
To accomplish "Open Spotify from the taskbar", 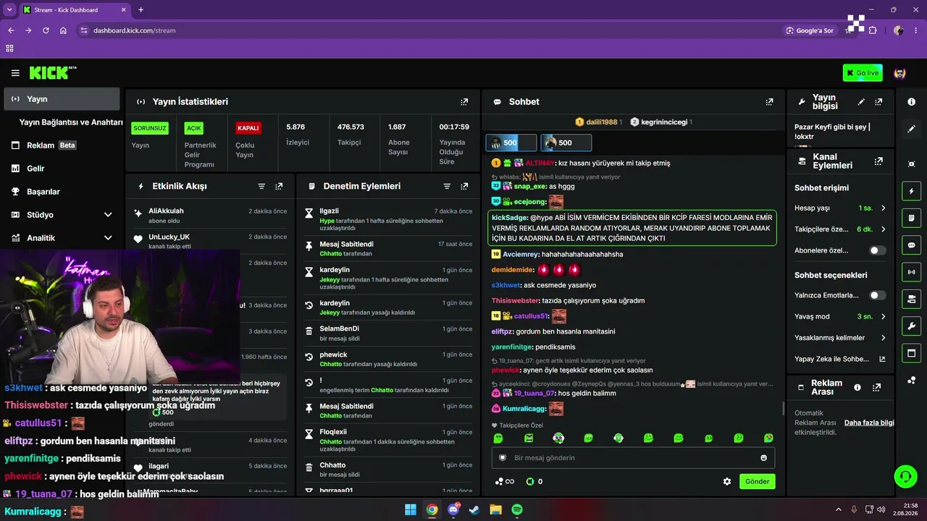I will [517, 509].
